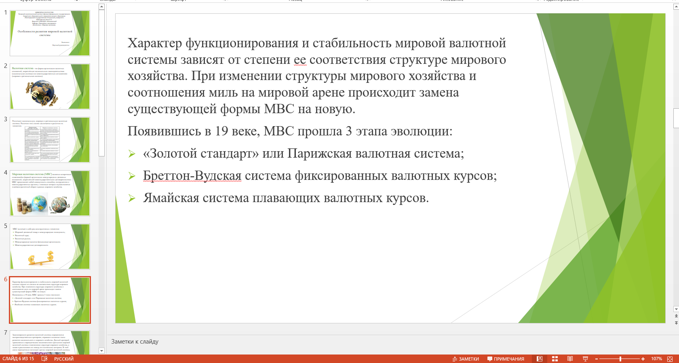Click line starting 'Характер функционирования'
The image size is (679, 363).
(x=317, y=43)
